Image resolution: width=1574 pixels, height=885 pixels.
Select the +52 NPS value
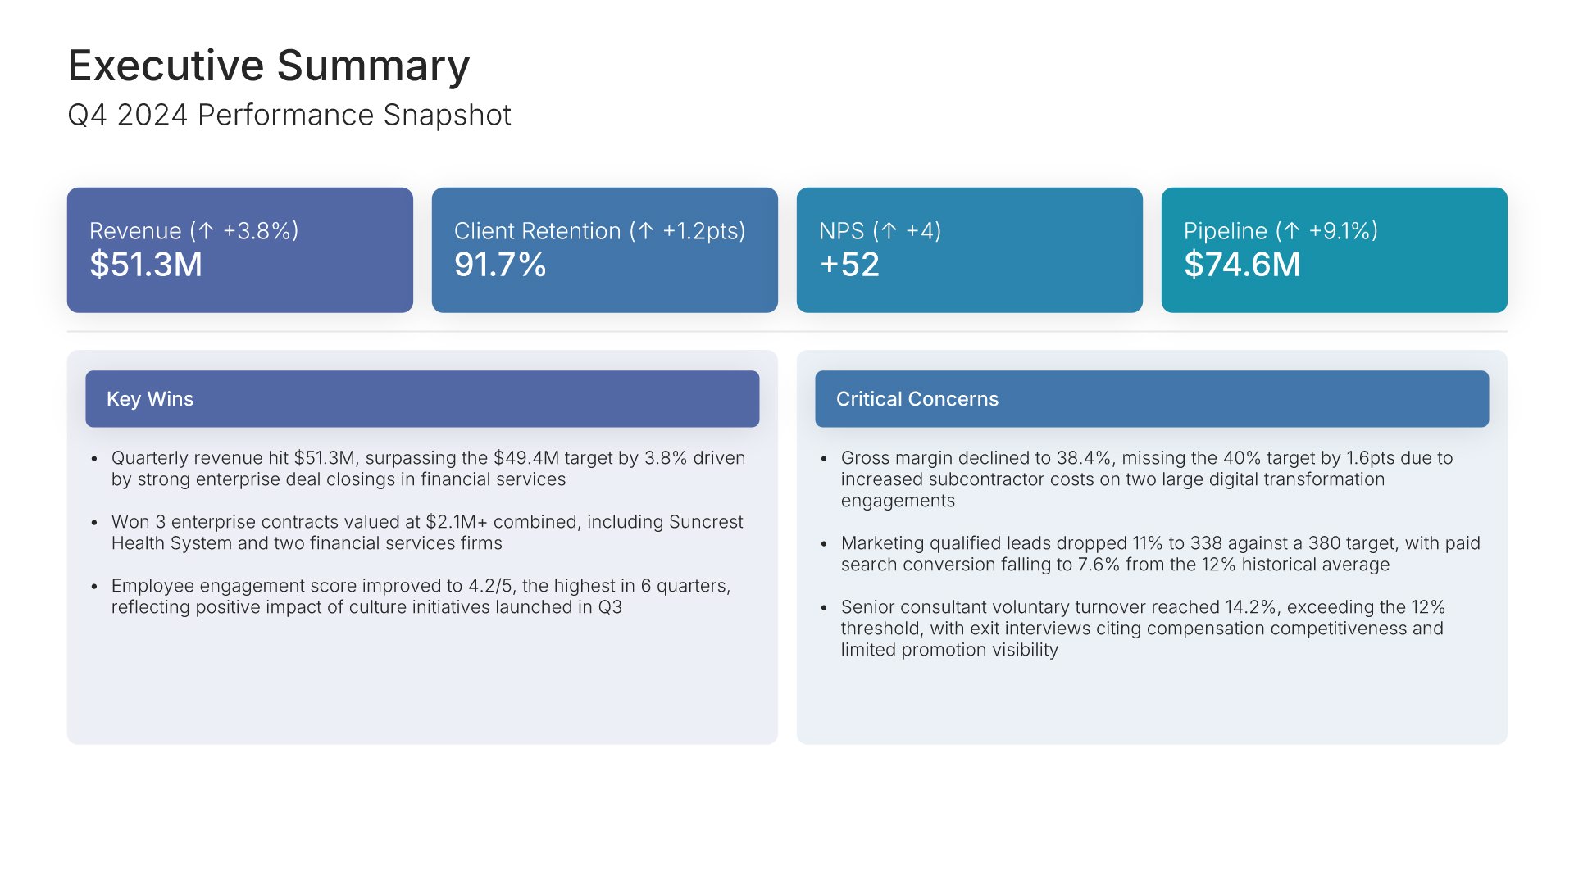tap(849, 265)
